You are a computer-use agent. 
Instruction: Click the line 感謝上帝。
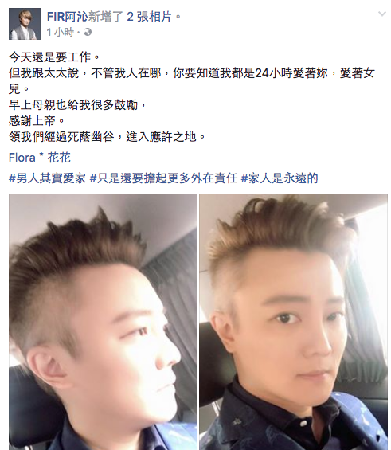pos(37,121)
